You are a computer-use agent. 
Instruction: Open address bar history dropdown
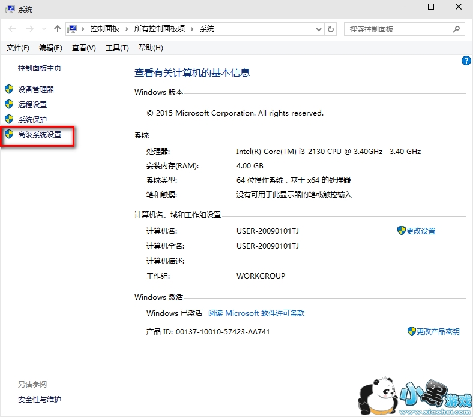pos(319,29)
